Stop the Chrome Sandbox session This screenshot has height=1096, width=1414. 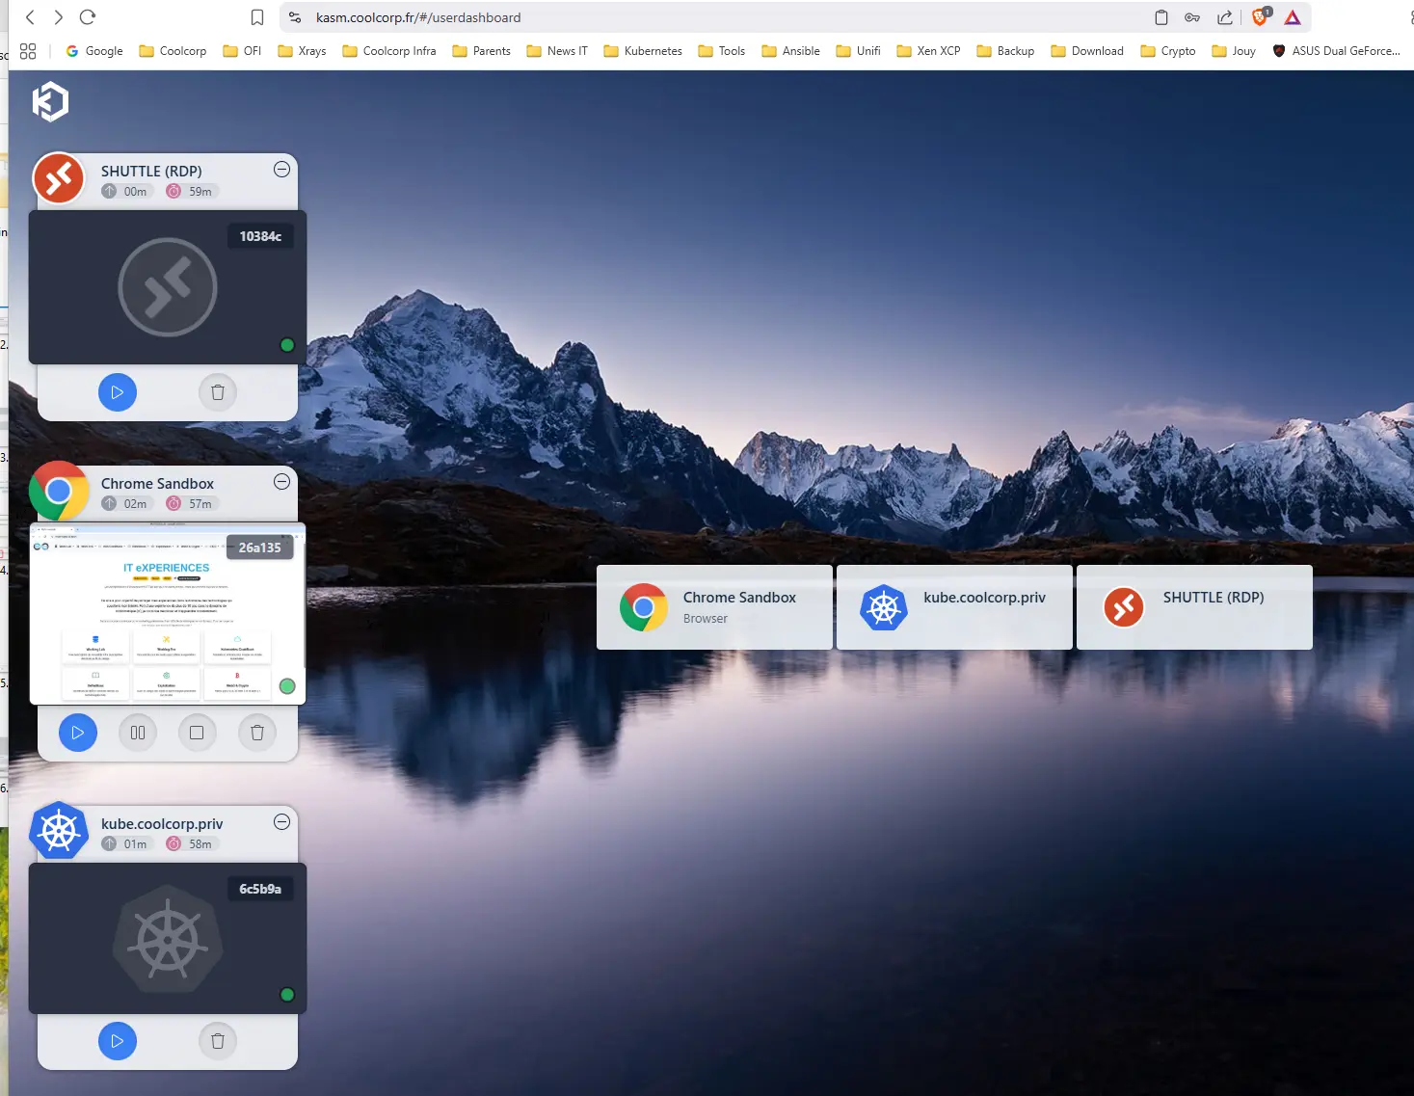(x=197, y=733)
